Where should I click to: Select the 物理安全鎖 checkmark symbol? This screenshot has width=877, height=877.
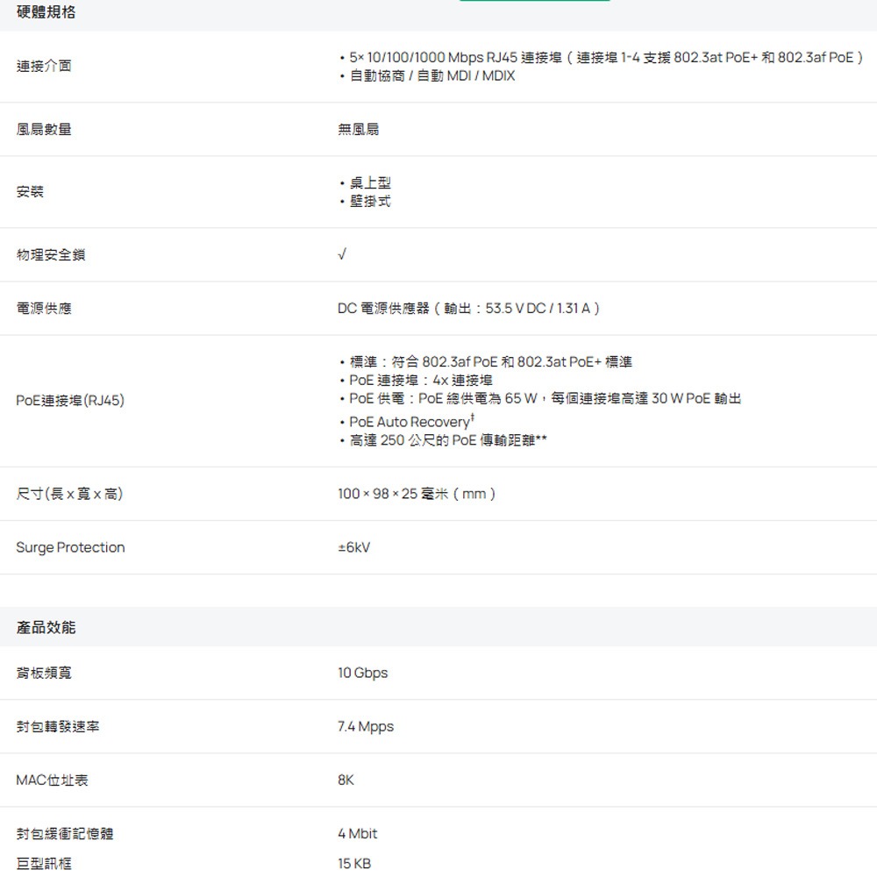click(342, 254)
